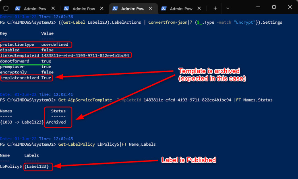The image size is (298, 179).
Task: Click the 'true' value in the donotforward row
Action: pos(46,61)
